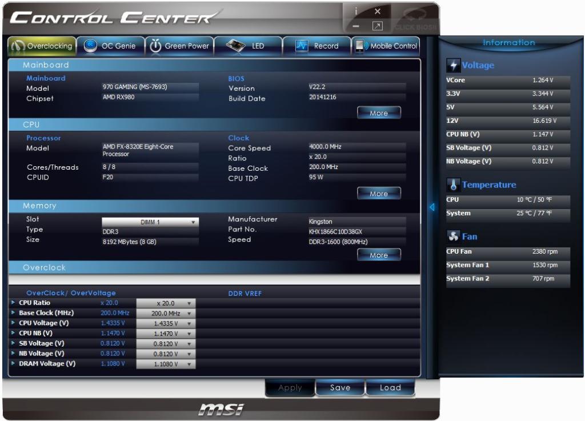Switch to the LED tab
This screenshot has width=585, height=421.
(x=248, y=46)
